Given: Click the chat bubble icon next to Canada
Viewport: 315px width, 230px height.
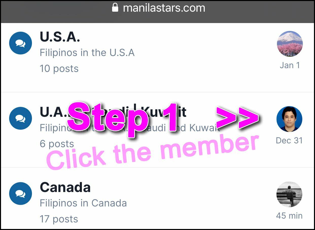Looking at the screenshot, I should pos(21,194).
